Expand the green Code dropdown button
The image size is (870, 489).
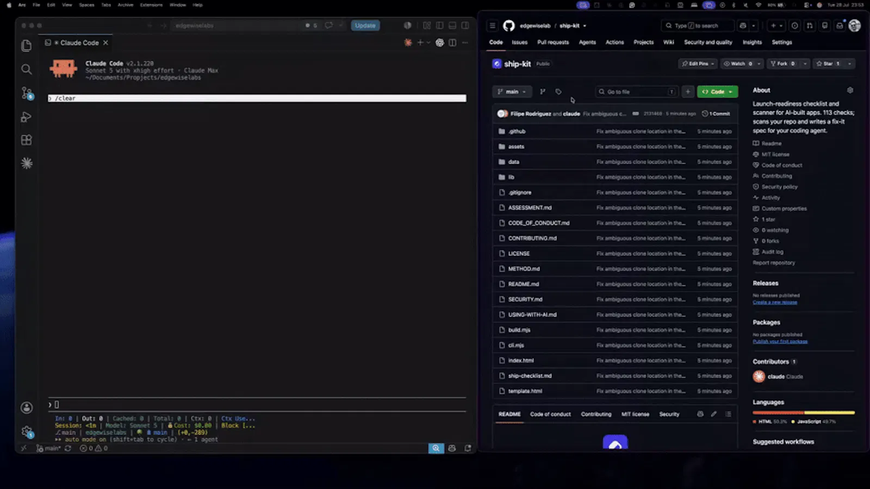coord(717,92)
